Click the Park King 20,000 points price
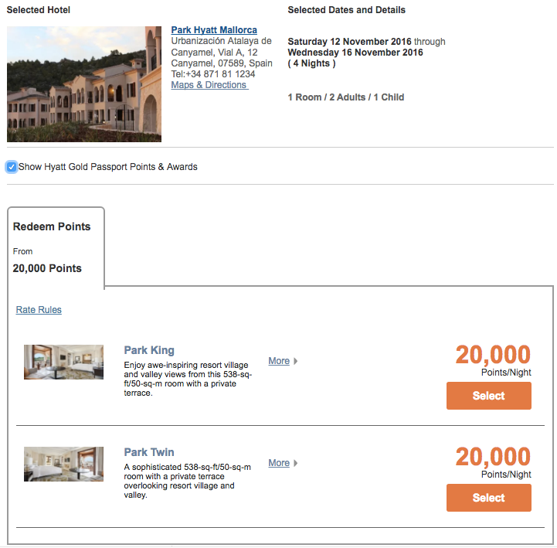 (493, 354)
